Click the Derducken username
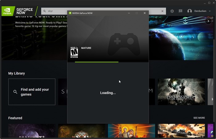216x139 pixels. point(200,11)
